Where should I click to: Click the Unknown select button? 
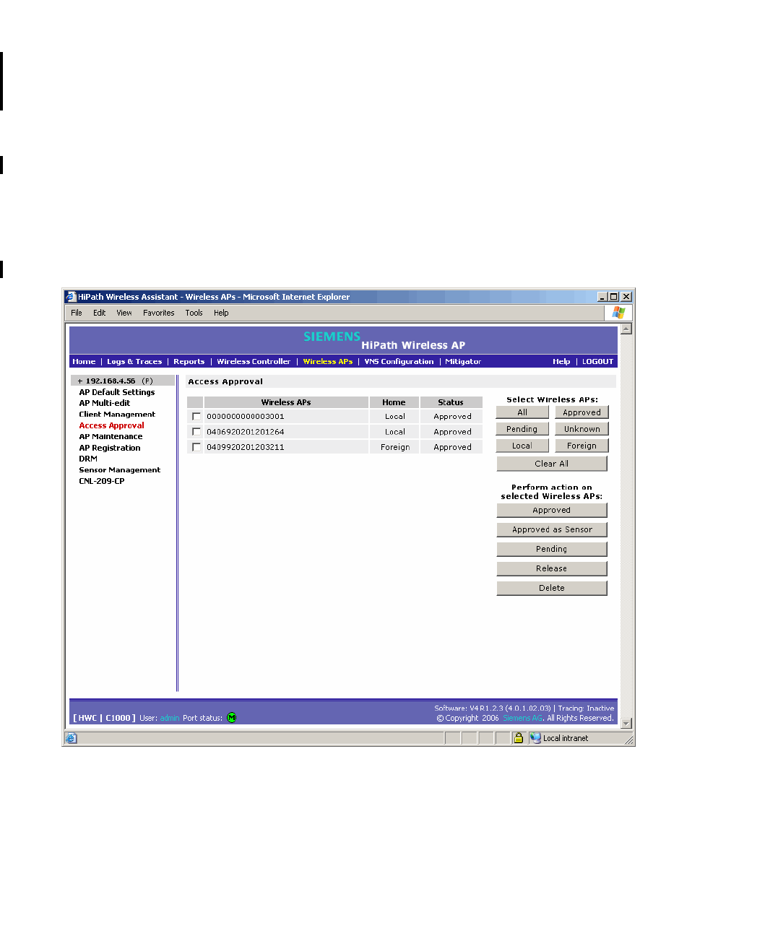[x=582, y=429]
